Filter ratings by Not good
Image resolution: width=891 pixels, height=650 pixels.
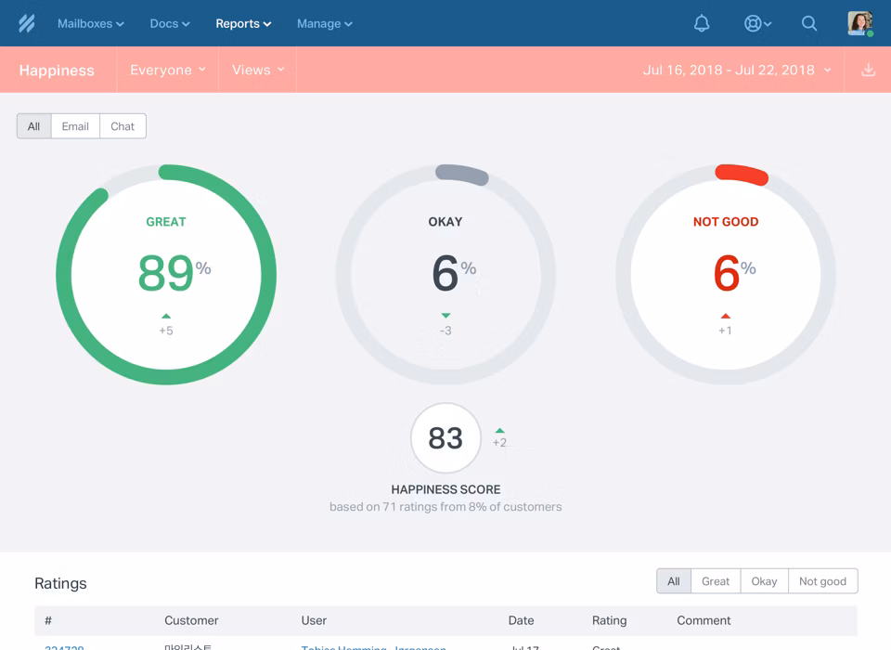point(822,581)
